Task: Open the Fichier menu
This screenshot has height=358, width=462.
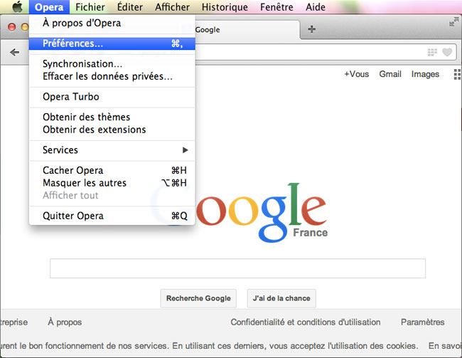Action: [x=90, y=7]
